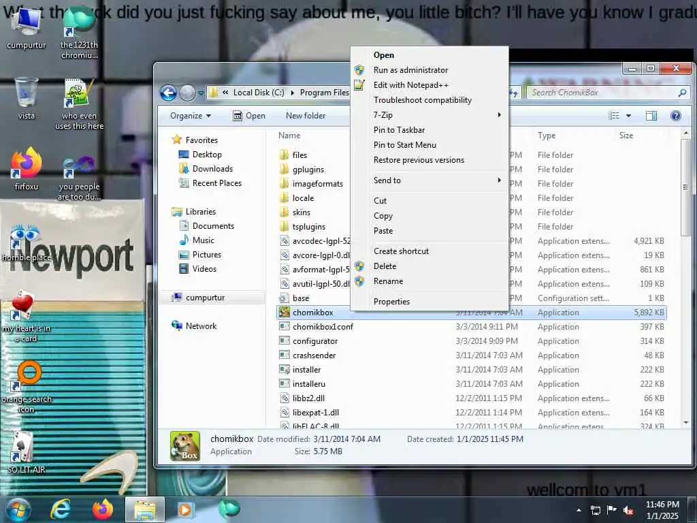Sort by the Type column header
Image resolution: width=697 pixels, height=523 pixels.
547,136
